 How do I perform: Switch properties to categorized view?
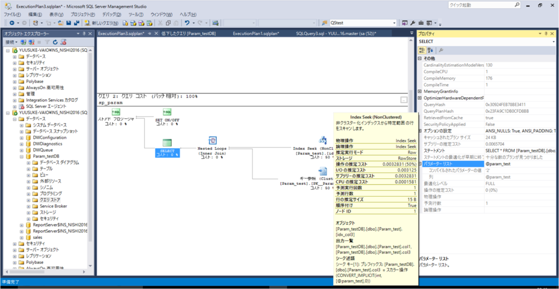point(422,50)
